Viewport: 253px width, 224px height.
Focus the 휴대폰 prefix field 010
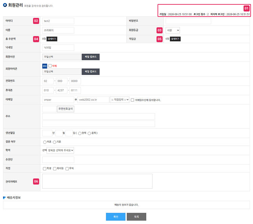pos(48,90)
